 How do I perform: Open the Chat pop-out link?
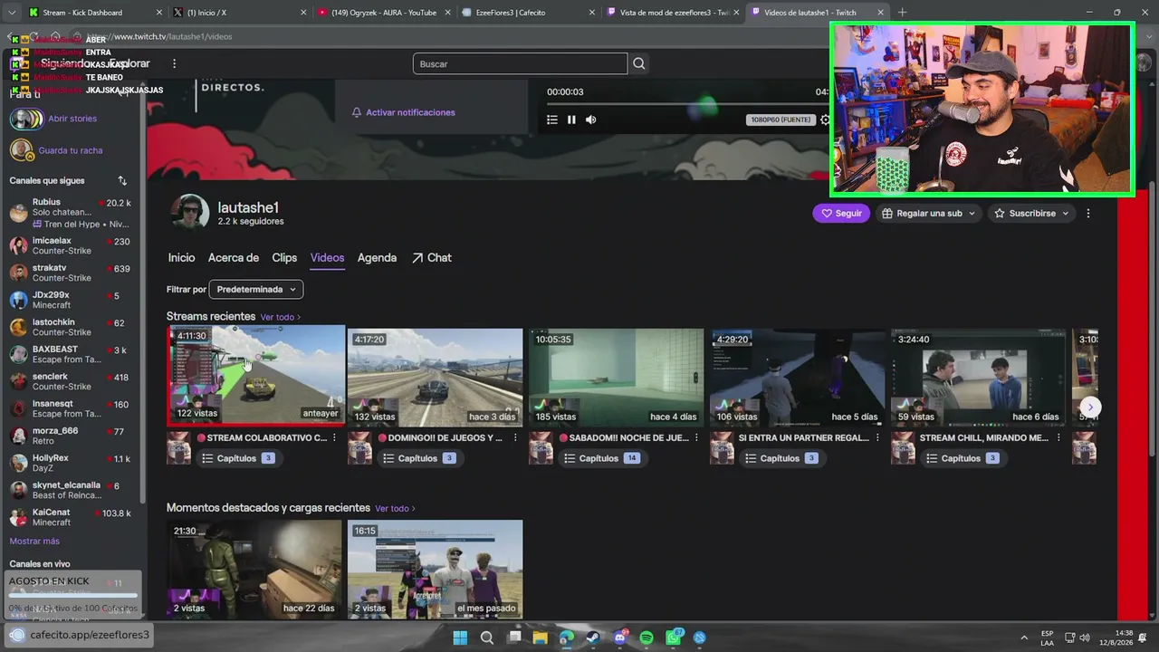(432, 258)
